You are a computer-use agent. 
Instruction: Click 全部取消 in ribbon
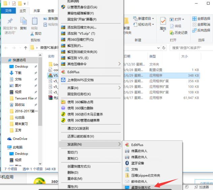coord(201,25)
